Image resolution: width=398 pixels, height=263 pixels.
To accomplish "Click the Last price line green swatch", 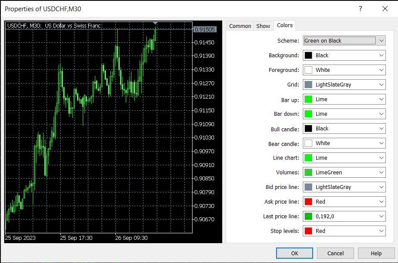I will point(308,217).
